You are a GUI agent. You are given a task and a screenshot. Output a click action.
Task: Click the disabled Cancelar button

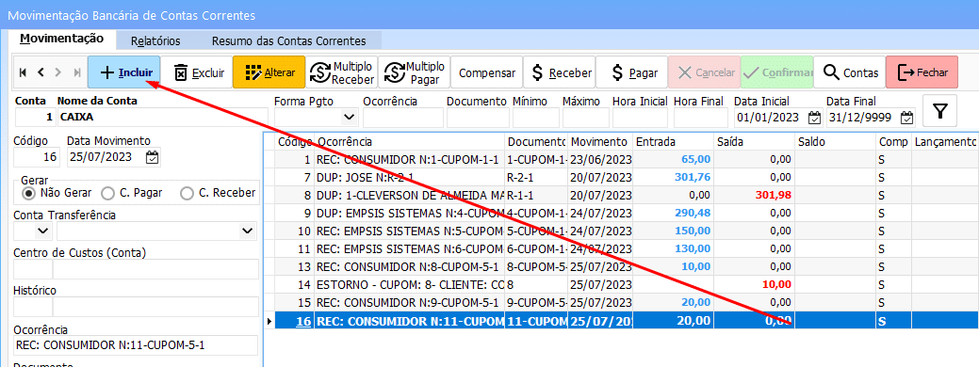pos(704,72)
